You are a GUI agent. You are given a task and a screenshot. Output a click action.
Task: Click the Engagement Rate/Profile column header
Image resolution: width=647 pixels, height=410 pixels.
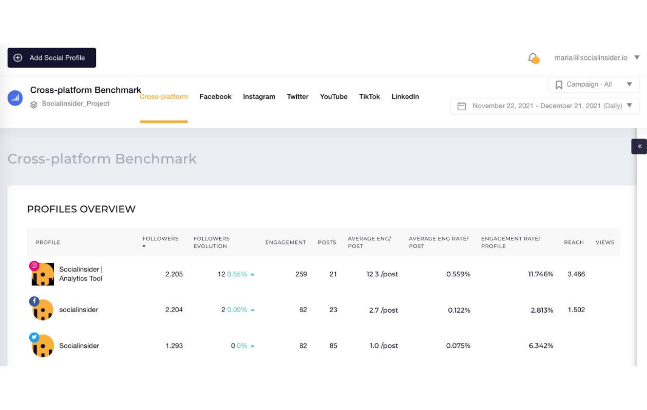point(511,242)
